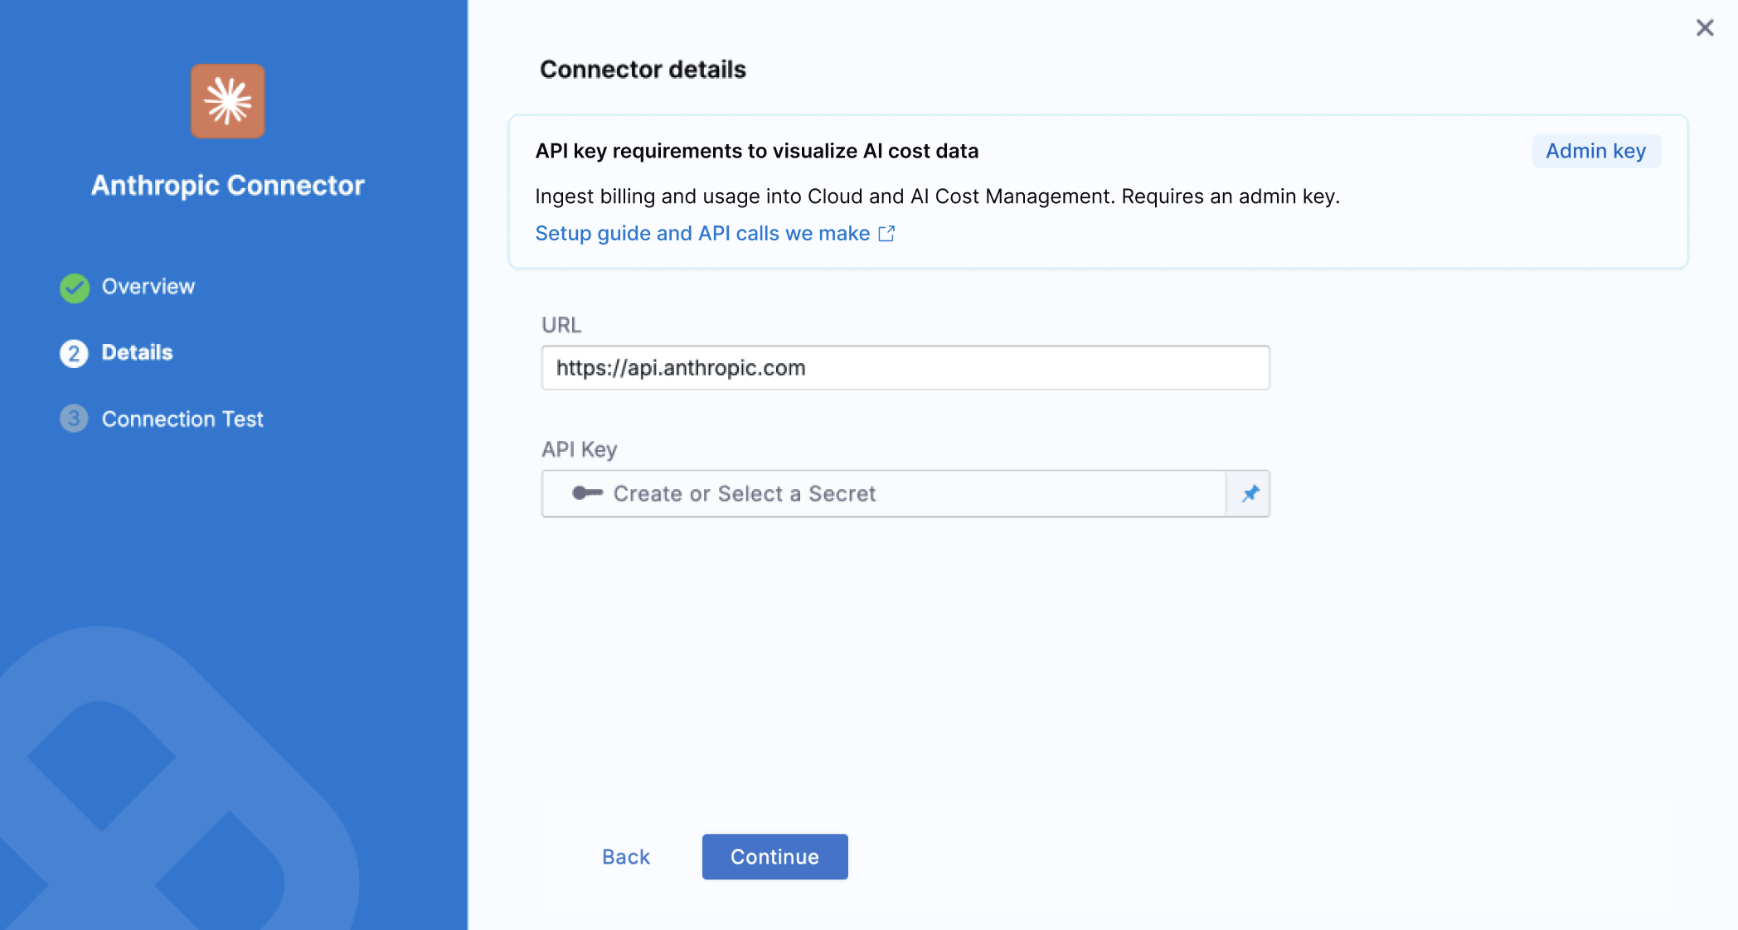Jump to Connection Test step
This screenshot has width=1738, height=930.
[182, 419]
